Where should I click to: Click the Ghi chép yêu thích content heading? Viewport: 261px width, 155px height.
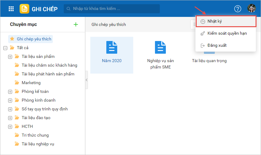tap(109, 25)
